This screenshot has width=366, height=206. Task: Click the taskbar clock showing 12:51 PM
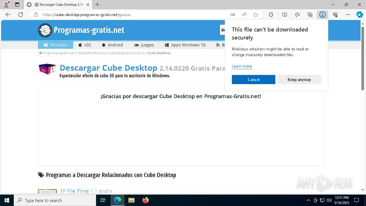point(342,200)
